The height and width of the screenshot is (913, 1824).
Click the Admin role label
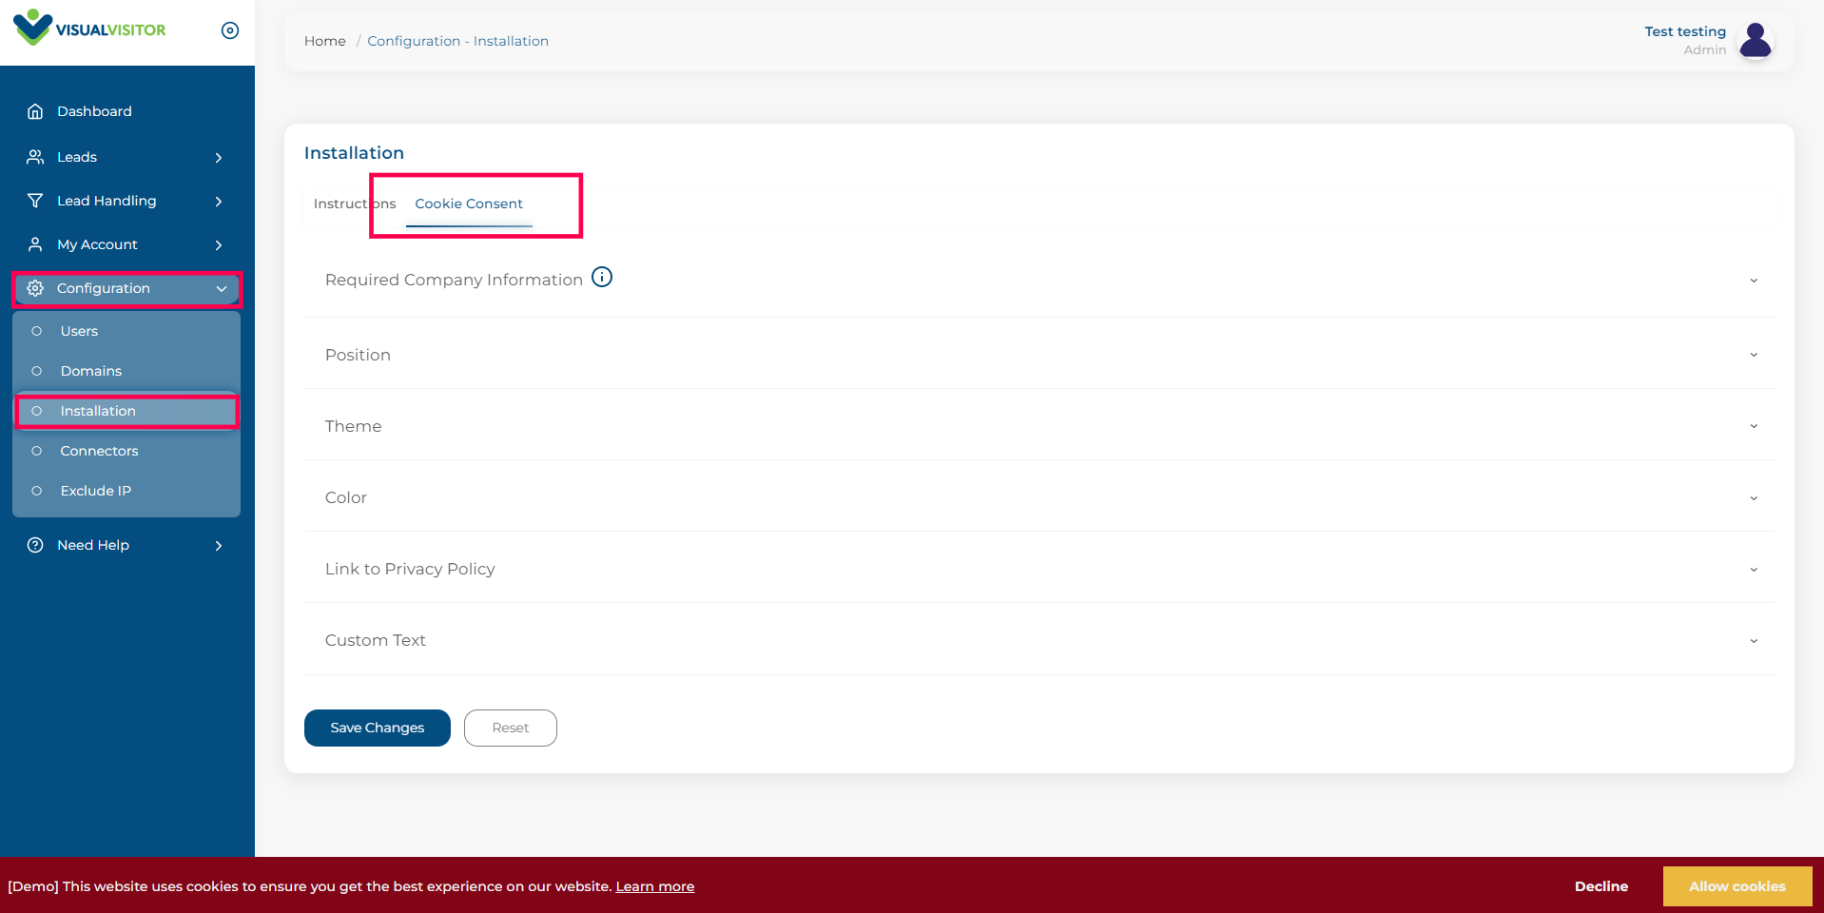click(x=1705, y=50)
